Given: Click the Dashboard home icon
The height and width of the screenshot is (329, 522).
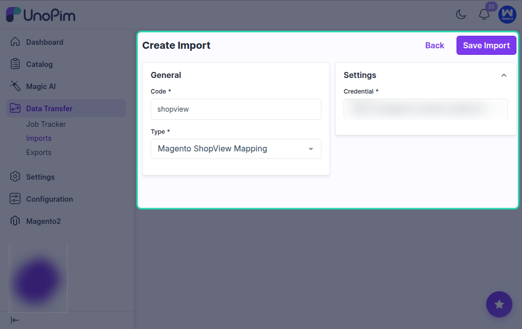Looking at the screenshot, I should point(15,42).
